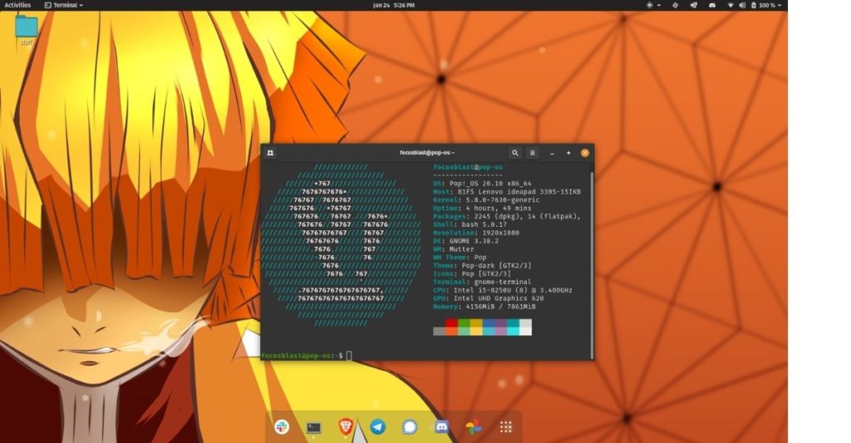Click the 100 % battery percentage text
This screenshot has width=851, height=443.
(x=767, y=5)
